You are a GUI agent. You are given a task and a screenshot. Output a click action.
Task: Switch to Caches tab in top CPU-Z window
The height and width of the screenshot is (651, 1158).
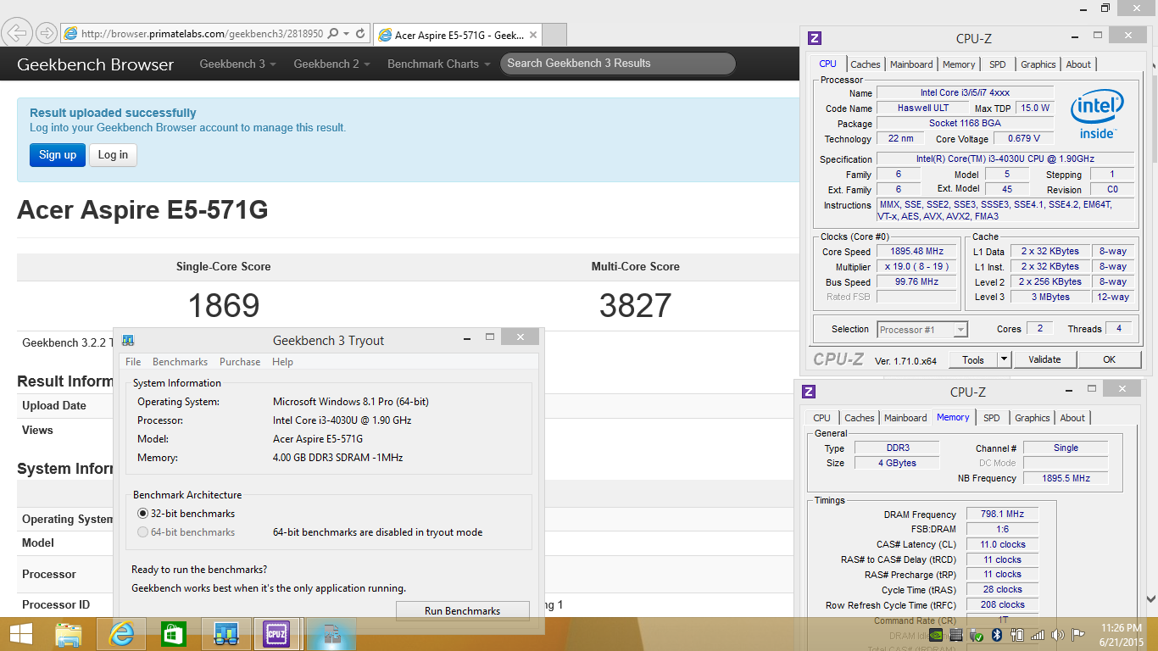(x=866, y=64)
